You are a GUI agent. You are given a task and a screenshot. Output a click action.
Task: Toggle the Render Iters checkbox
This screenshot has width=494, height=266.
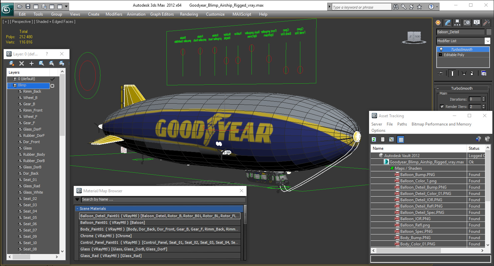click(442, 107)
